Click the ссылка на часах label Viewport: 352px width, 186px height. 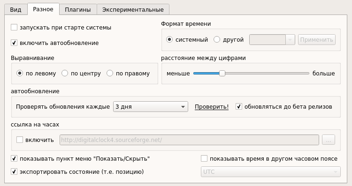[35, 125]
